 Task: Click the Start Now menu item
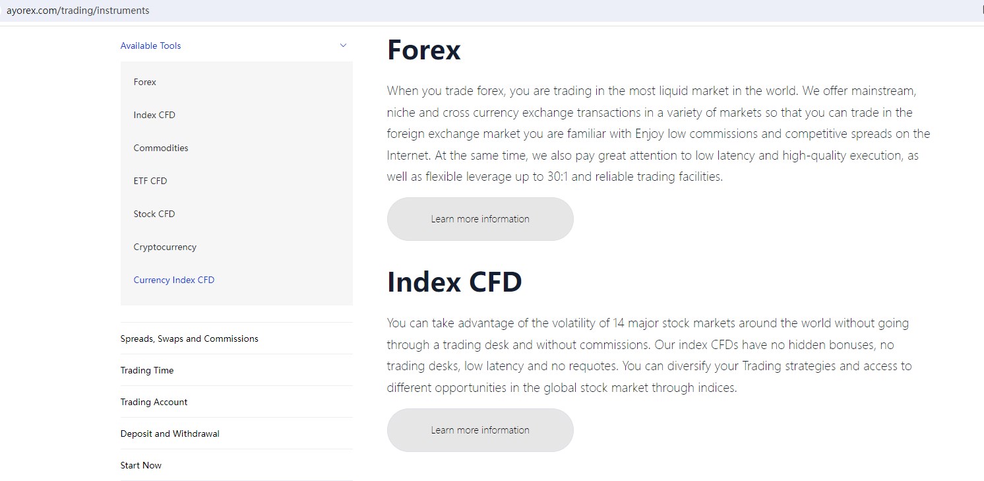tap(140, 465)
